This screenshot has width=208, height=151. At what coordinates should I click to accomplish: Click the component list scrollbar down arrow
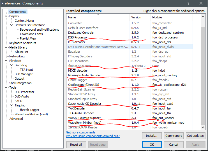(203, 127)
